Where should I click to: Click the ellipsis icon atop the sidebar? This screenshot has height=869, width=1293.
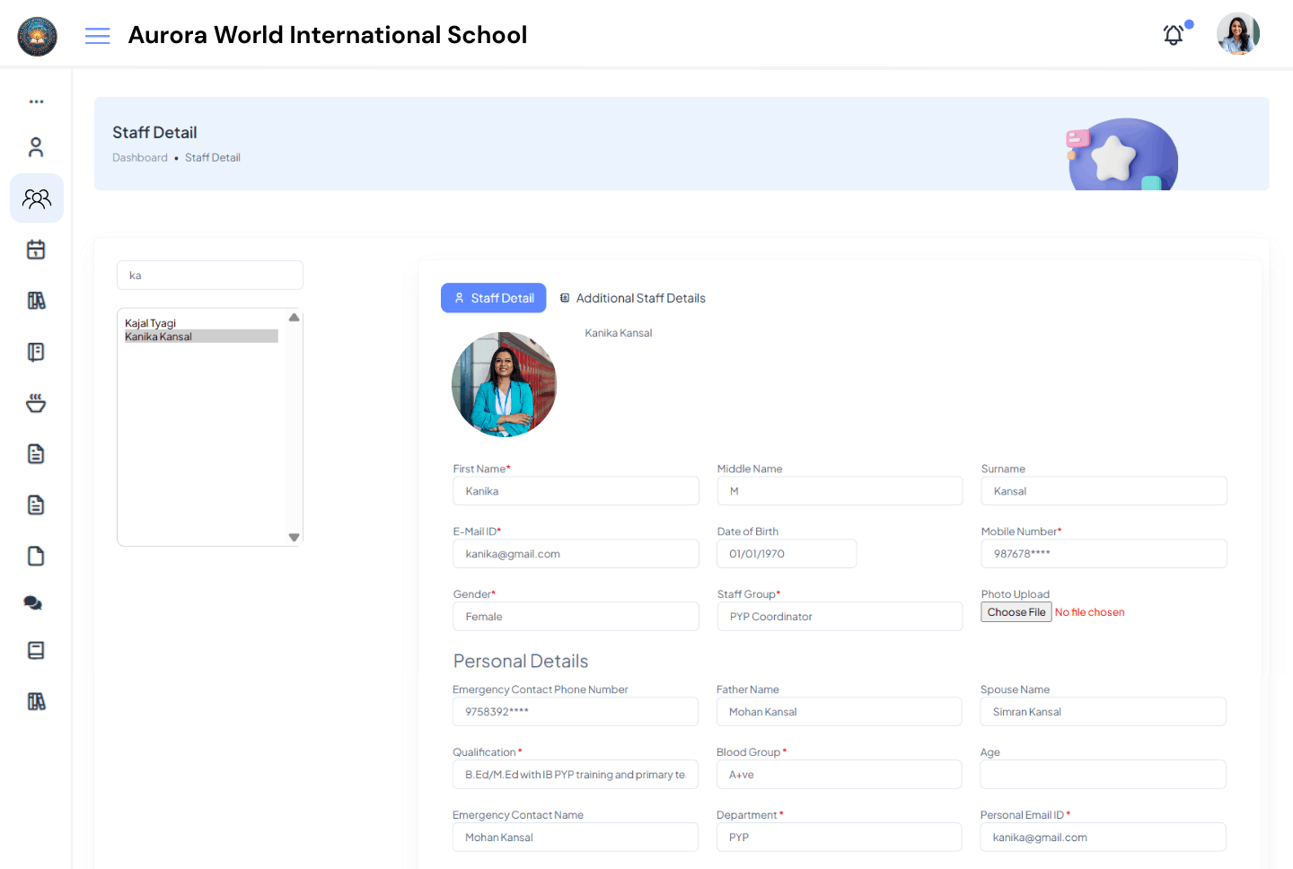(x=36, y=101)
